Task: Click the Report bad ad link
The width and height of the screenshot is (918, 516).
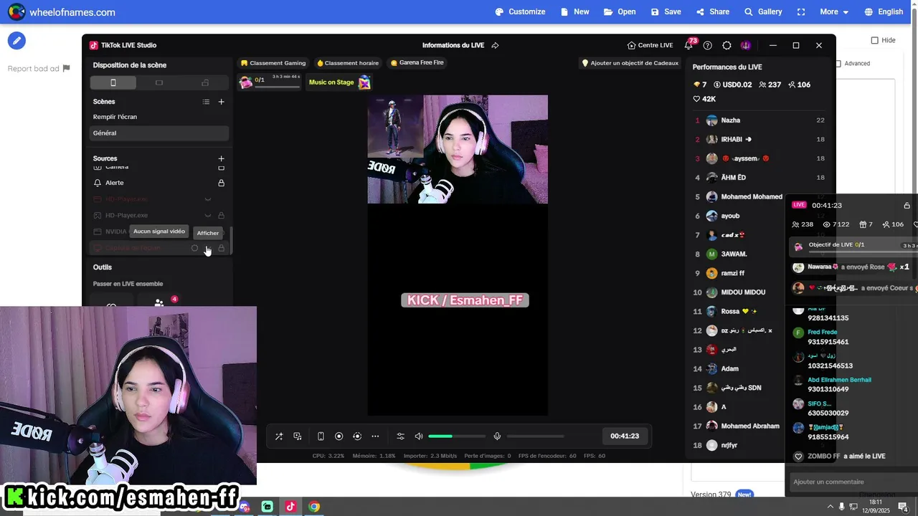Action: click(39, 69)
